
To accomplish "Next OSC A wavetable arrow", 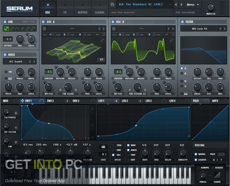I will [104, 29].
